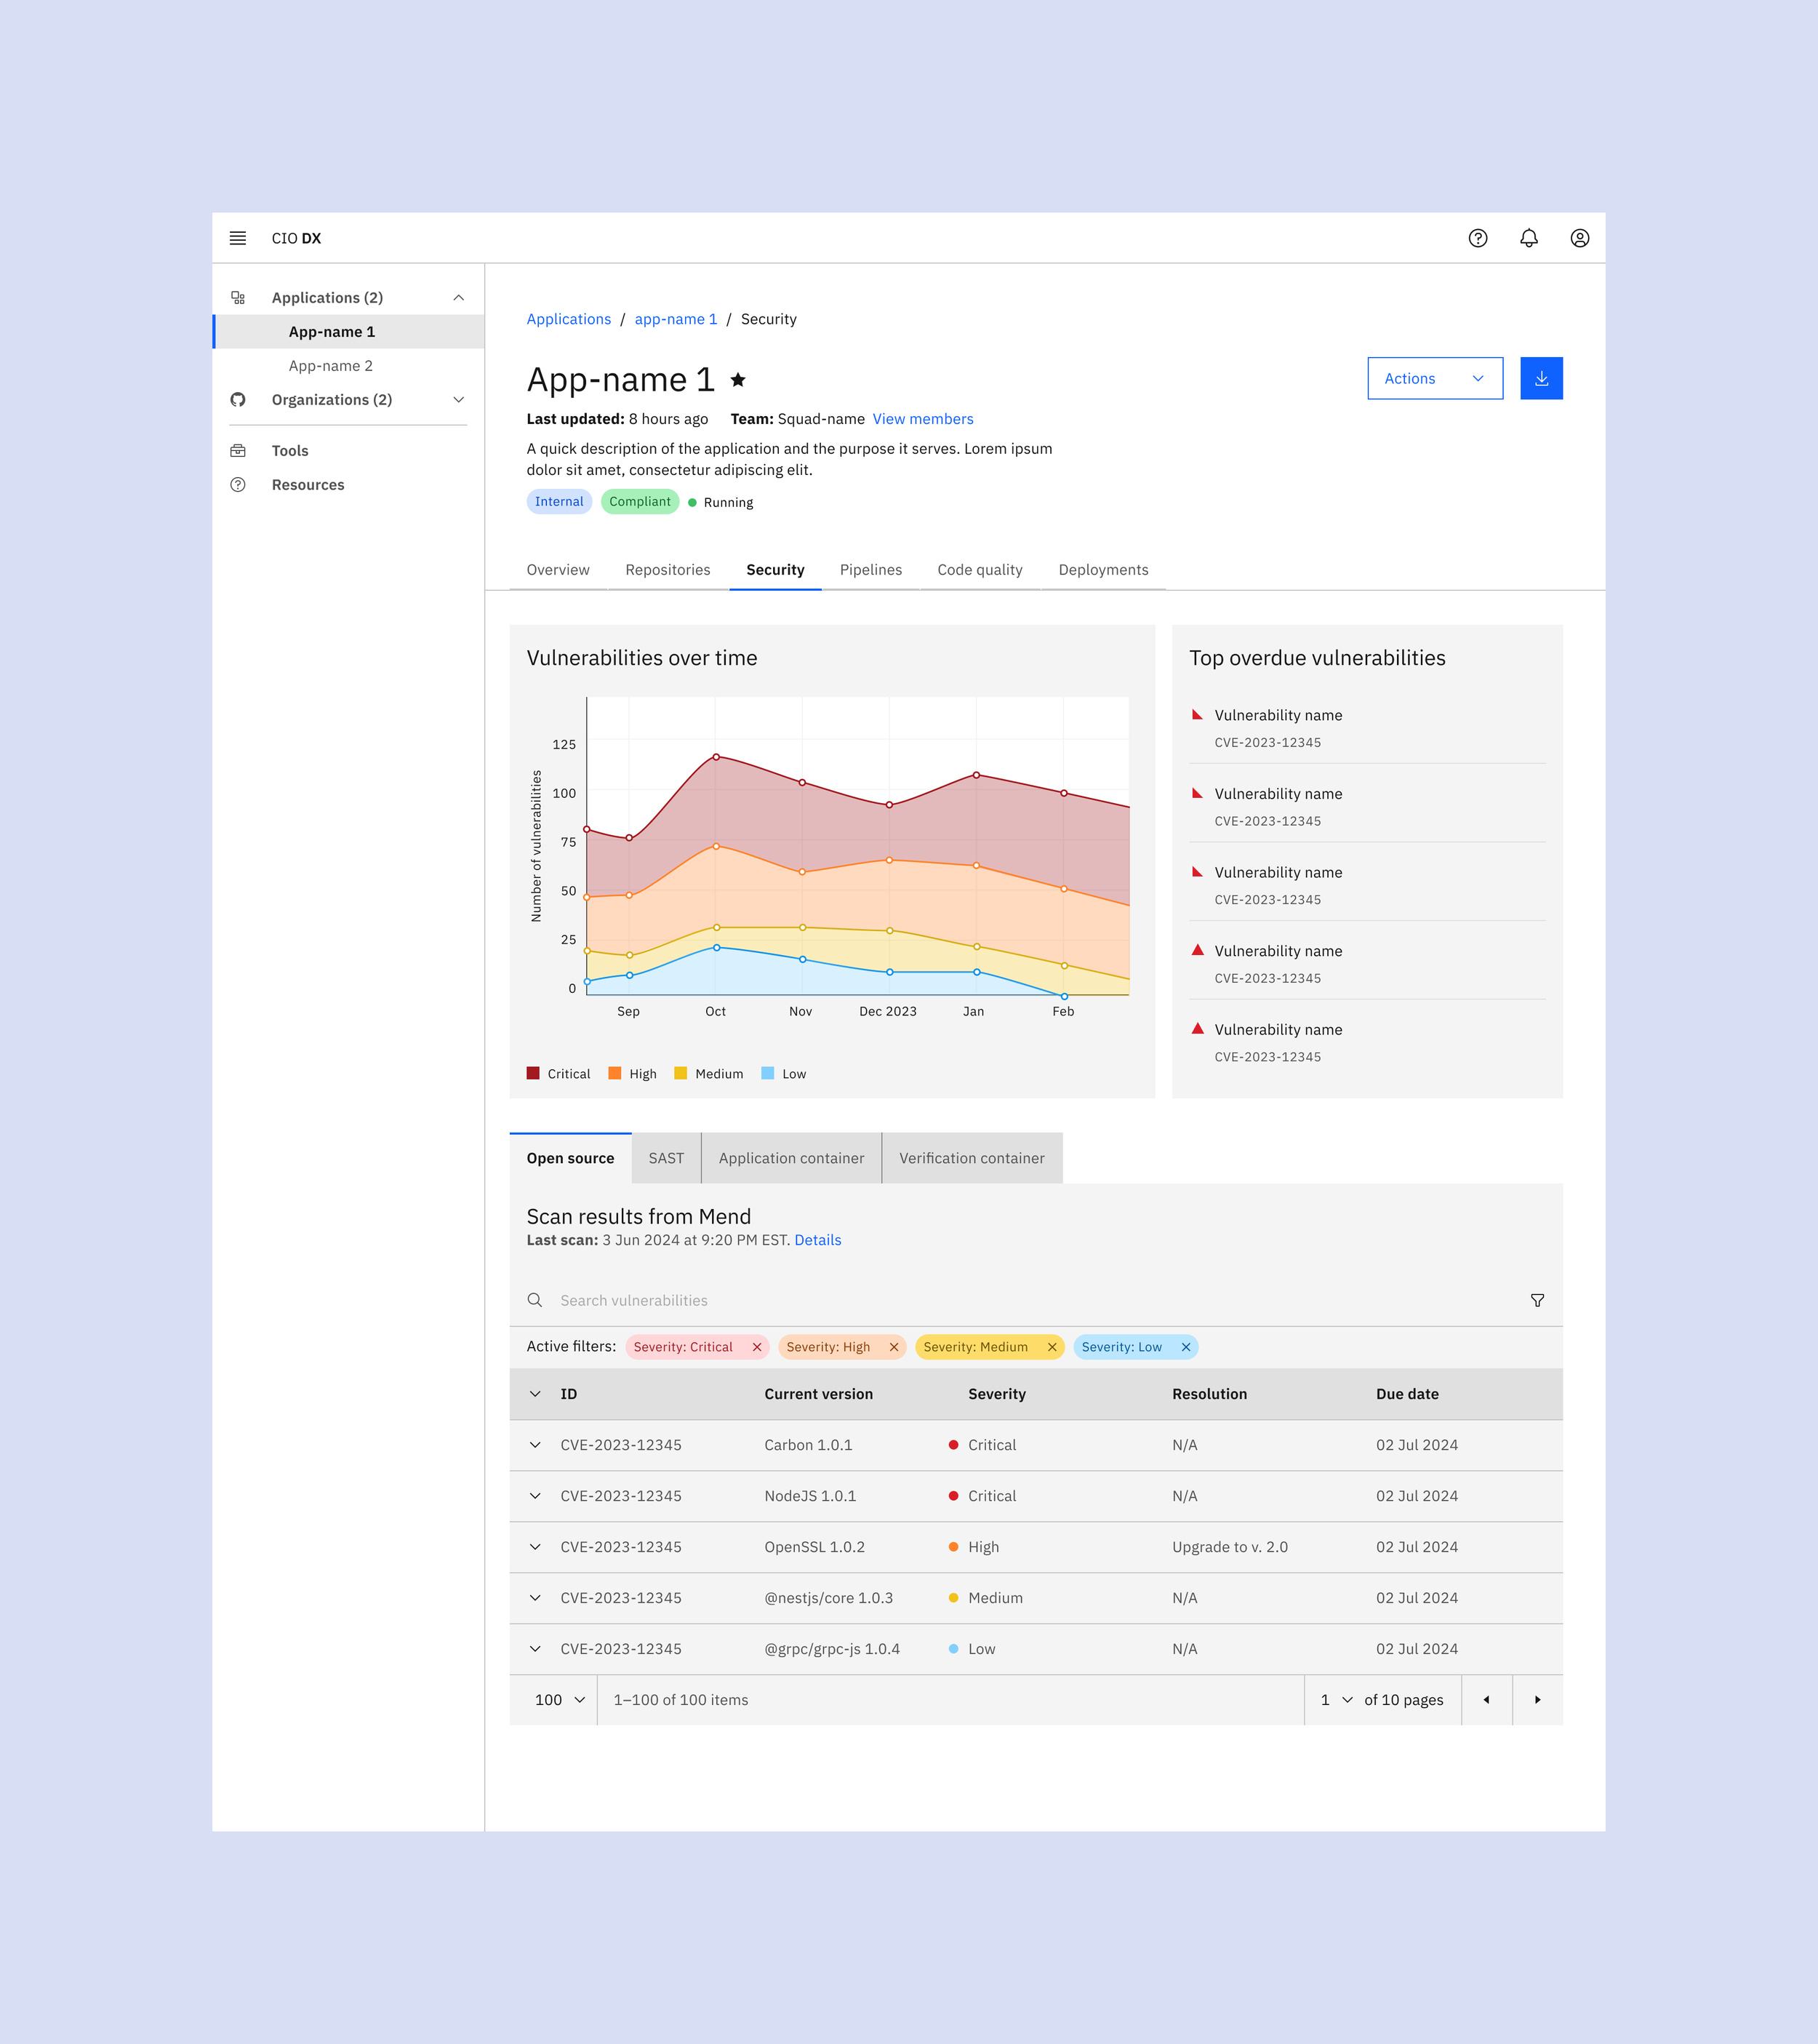Expand the OpenSSL 1.0.2 row
Screen dimensions: 1818x2044
[534, 1547]
